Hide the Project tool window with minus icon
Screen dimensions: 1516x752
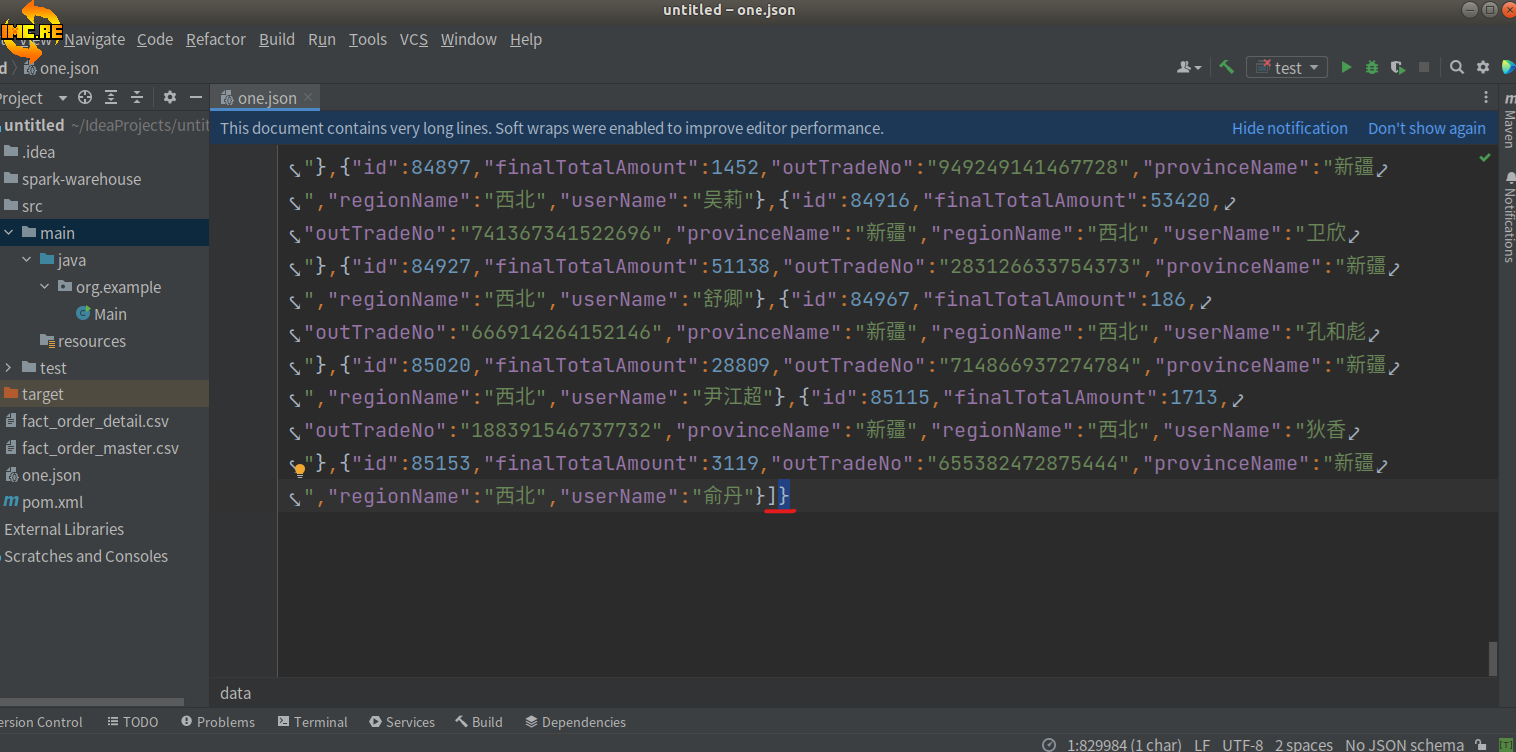(196, 97)
